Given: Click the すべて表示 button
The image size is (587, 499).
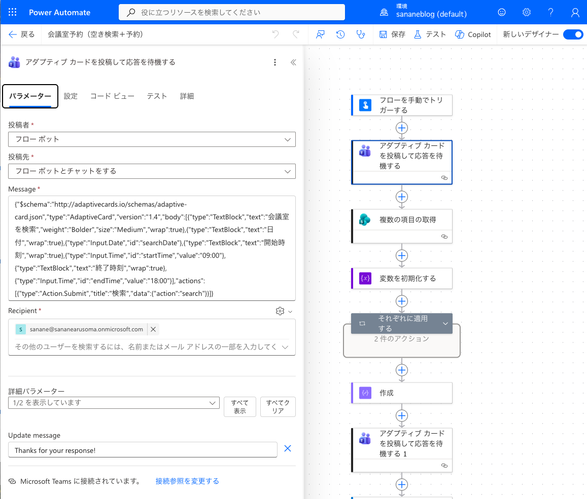Looking at the screenshot, I should 240,407.
